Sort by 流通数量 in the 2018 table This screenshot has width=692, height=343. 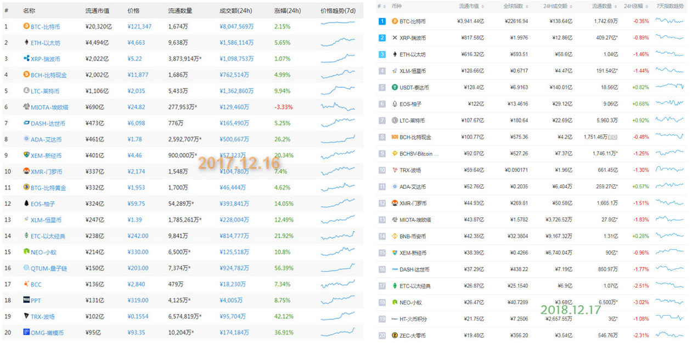(605, 6)
